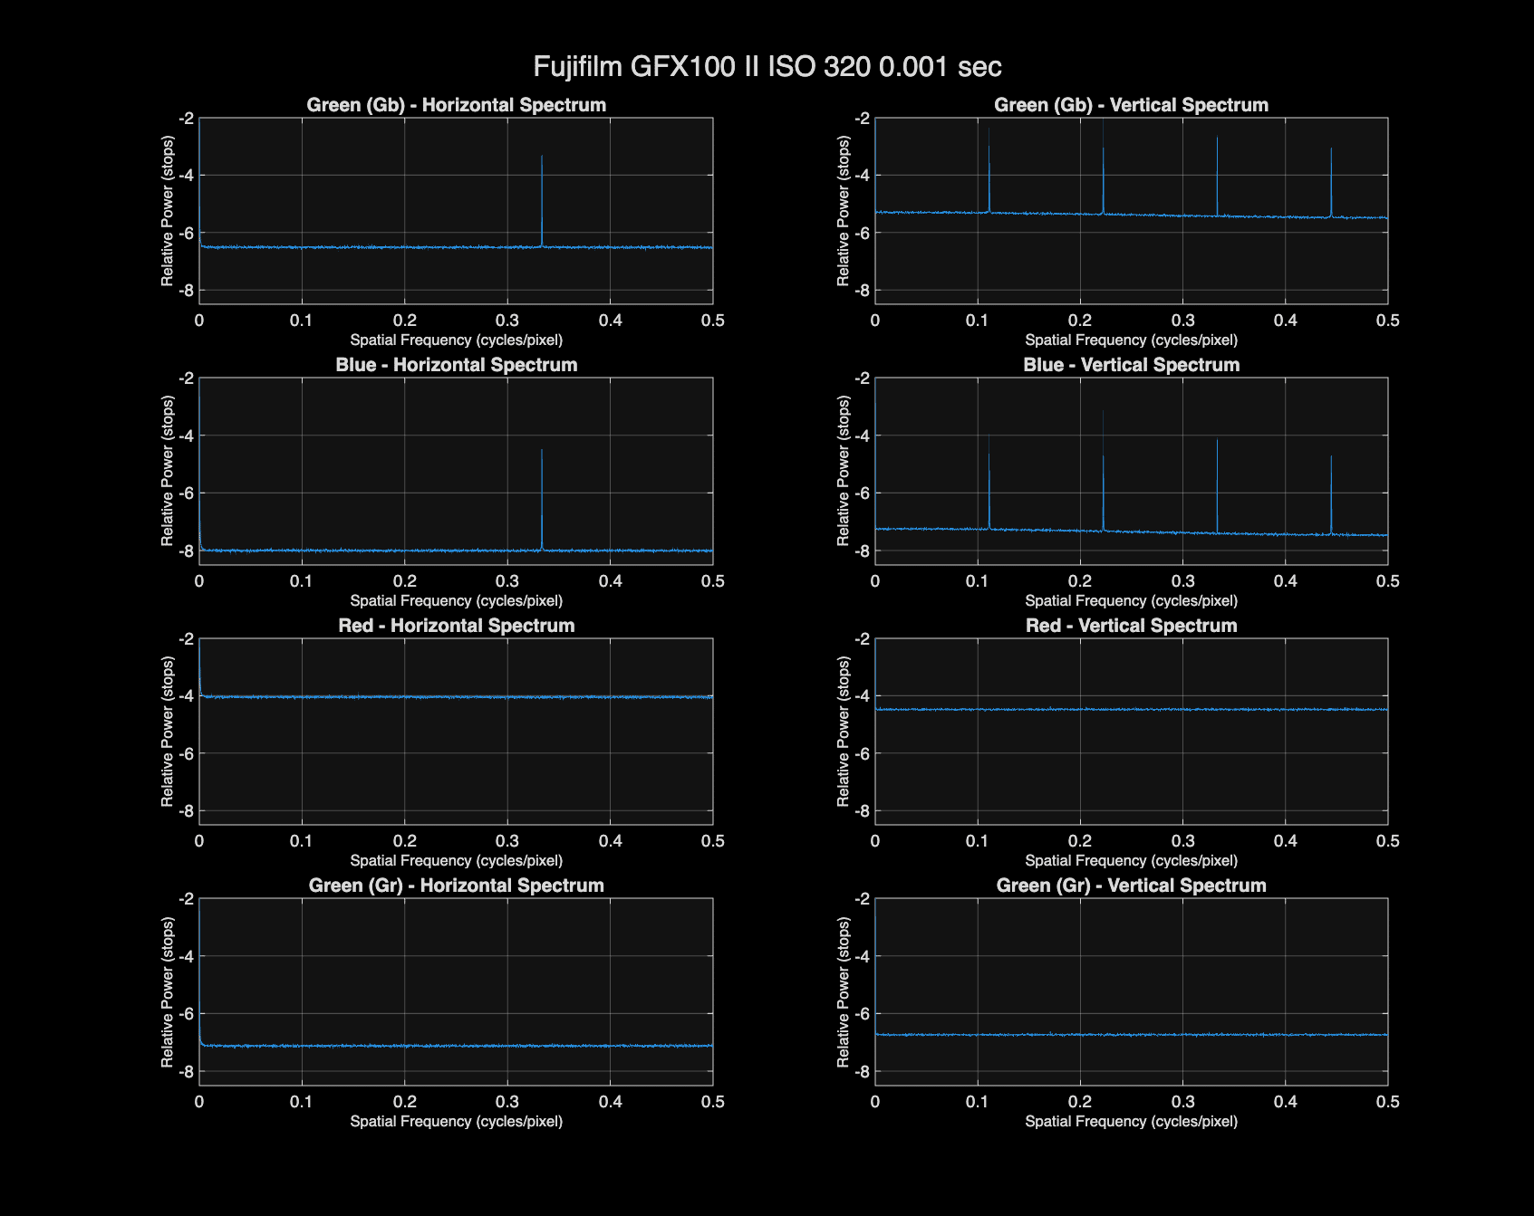The height and width of the screenshot is (1216, 1534).
Task: Click the 'Green (Gb) - Horizontal Spectrum' subplot title
Action: 457,105
